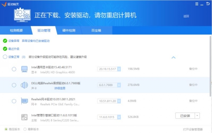Click the 设备异常 label link
The image size is (212, 133).
(14, 41)
